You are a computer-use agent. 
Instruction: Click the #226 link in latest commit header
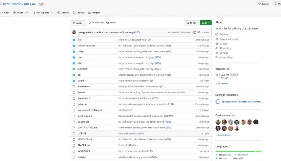click(x=137, y=32)
